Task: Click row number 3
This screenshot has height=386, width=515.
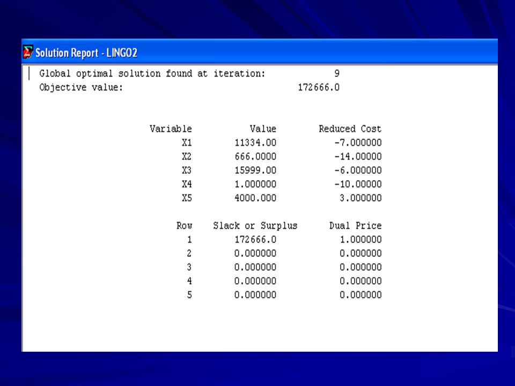Action: (x=189, y=267)
